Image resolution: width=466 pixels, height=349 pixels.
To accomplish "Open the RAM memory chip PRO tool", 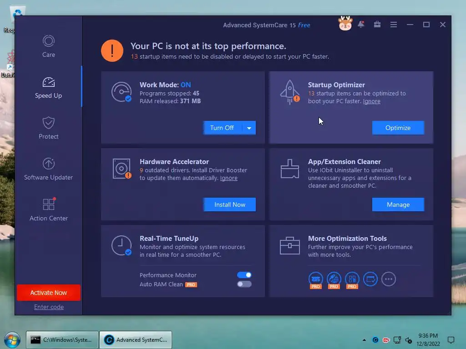I will point(316,280).
